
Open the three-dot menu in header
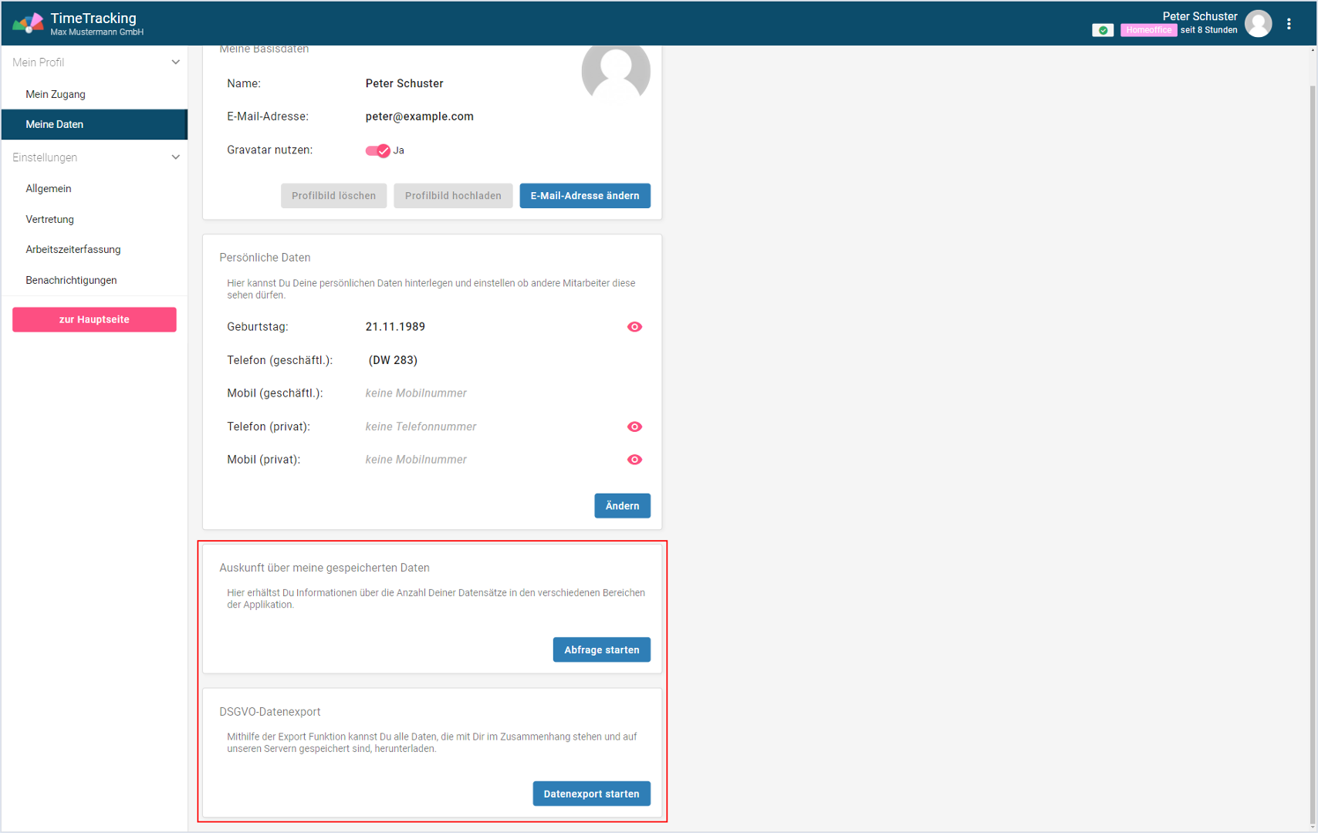pyautogui.click(x=1289, y=24)
